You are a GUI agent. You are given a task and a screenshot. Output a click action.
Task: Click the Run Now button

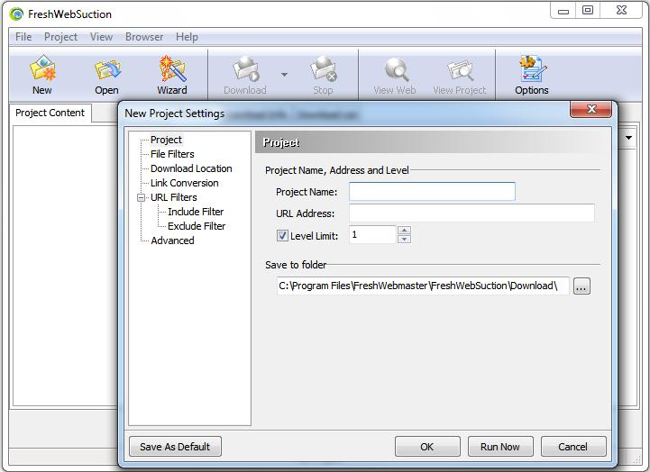pos(500,447)
